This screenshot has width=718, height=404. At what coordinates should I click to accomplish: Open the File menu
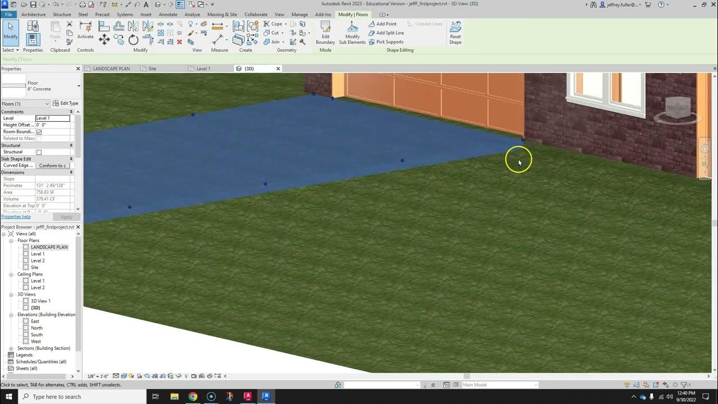pyautogui.click(x=8, y=15)
